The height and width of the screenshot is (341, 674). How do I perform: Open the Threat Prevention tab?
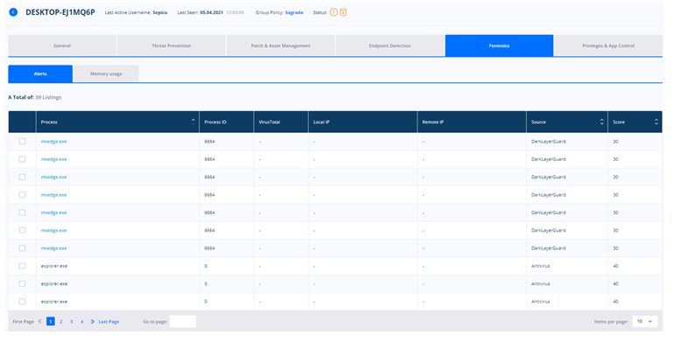tap(171, 45)
